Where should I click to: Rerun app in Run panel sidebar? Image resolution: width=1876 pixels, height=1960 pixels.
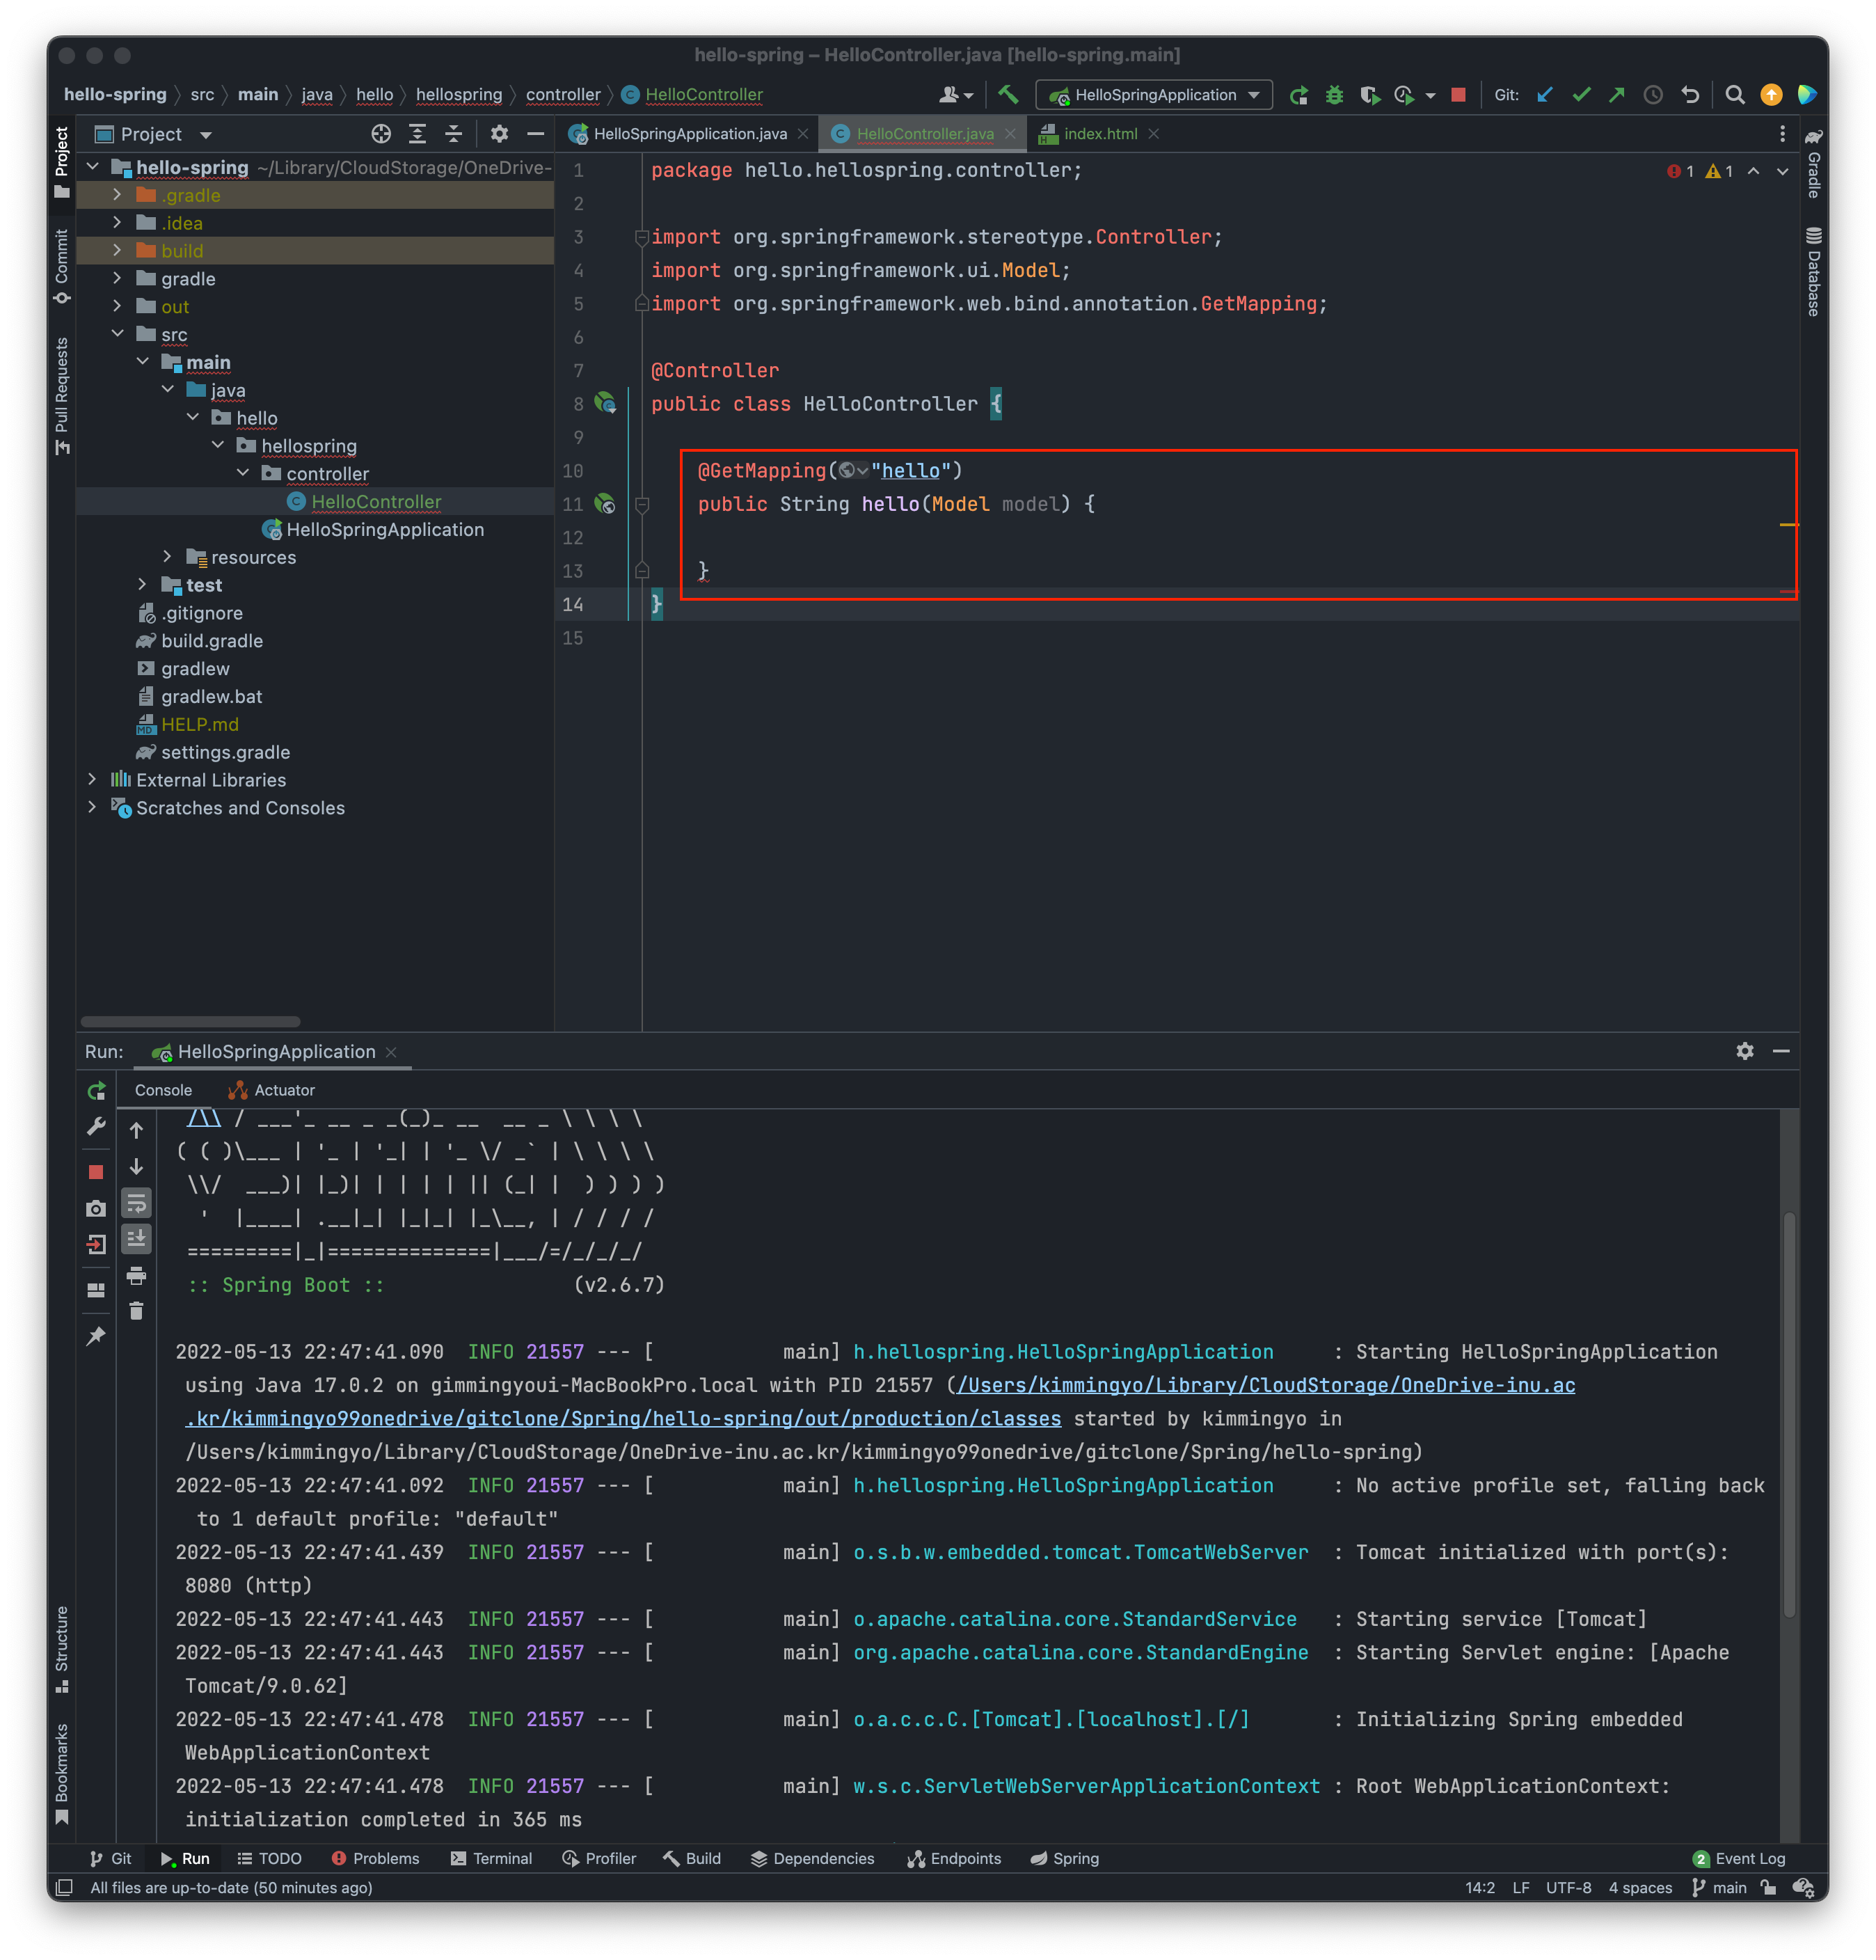click(96, 1091)
